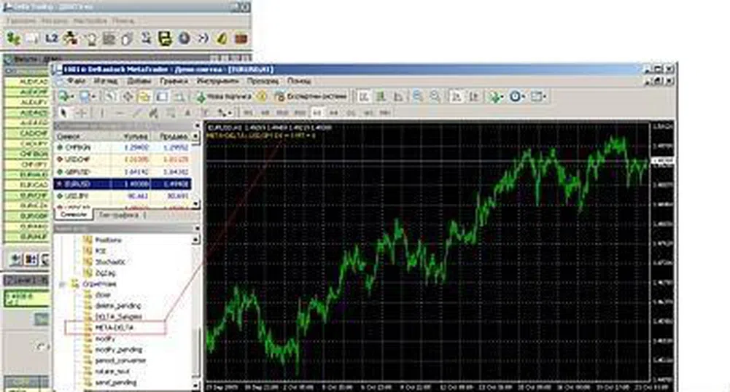
Task: Select the EURUSD row in Market Watch
Action: tap(123, 184)
